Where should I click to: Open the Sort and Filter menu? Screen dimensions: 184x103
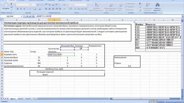point(148,7)
